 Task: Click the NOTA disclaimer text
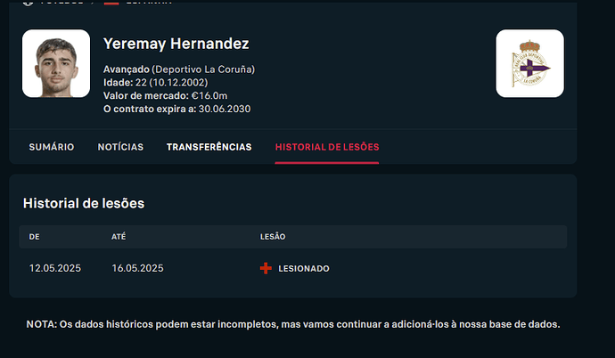click(x=293, y=324)
